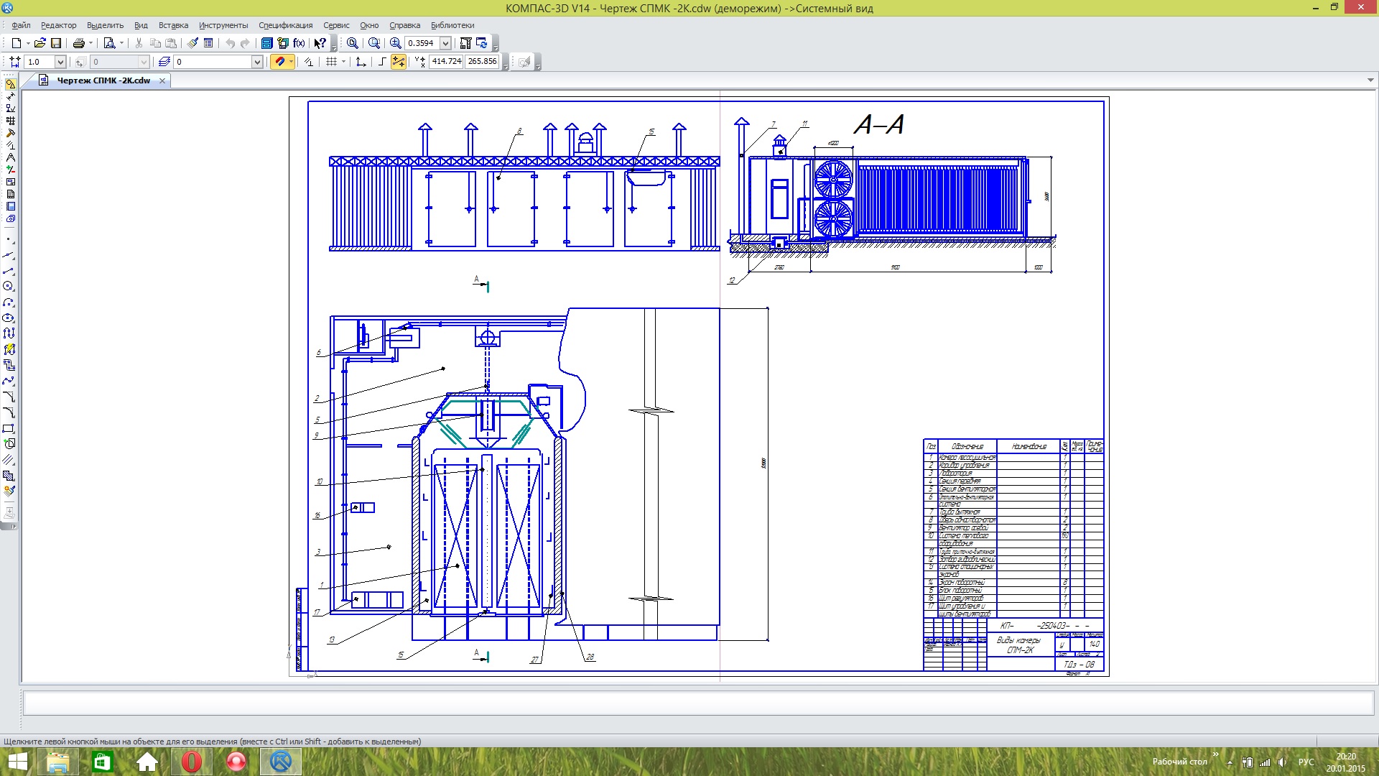Toggle the grid display icon
The height and width of the screenshot is (776, 1379).
[331, 62]
